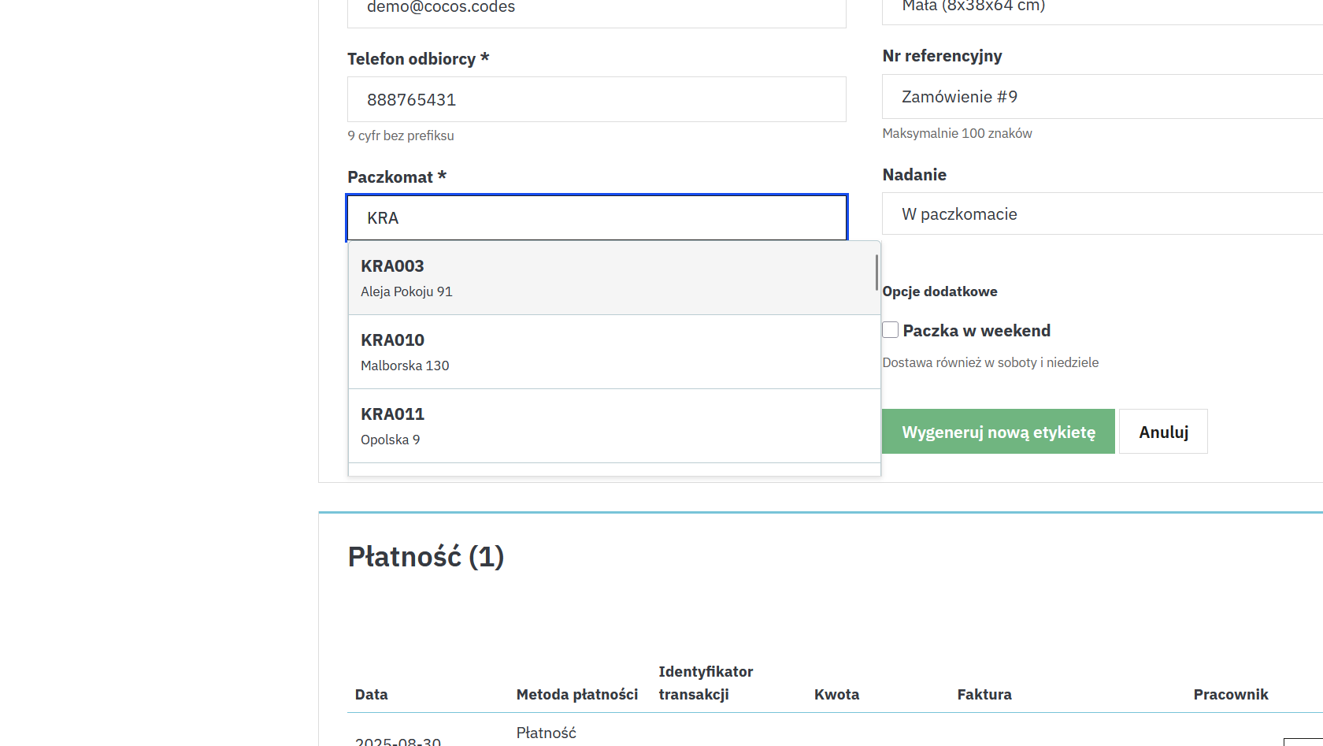Click the Faktura column header
The height and width of the screenshot is (746, 1323).
point(984,695)
